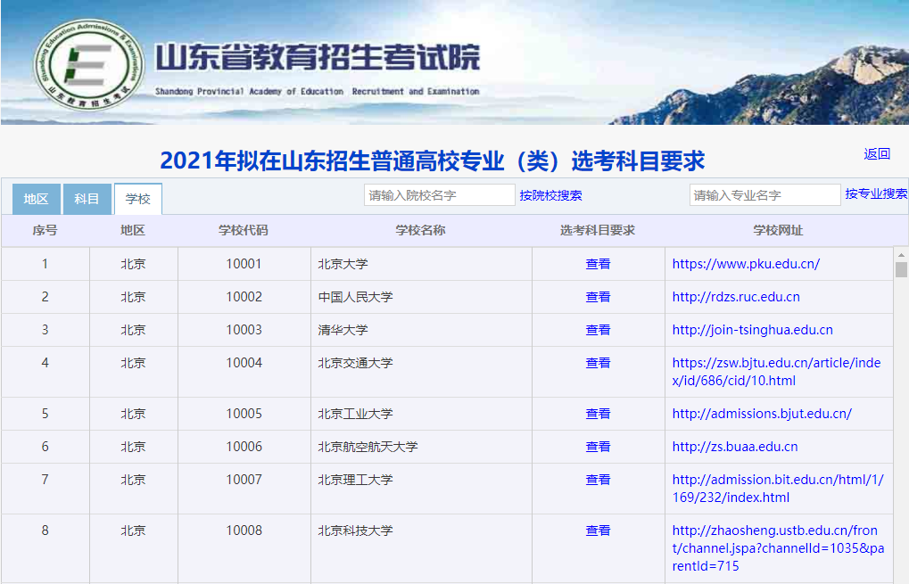
Task: Switch to the 科目 tab
Action: (87, 199)
